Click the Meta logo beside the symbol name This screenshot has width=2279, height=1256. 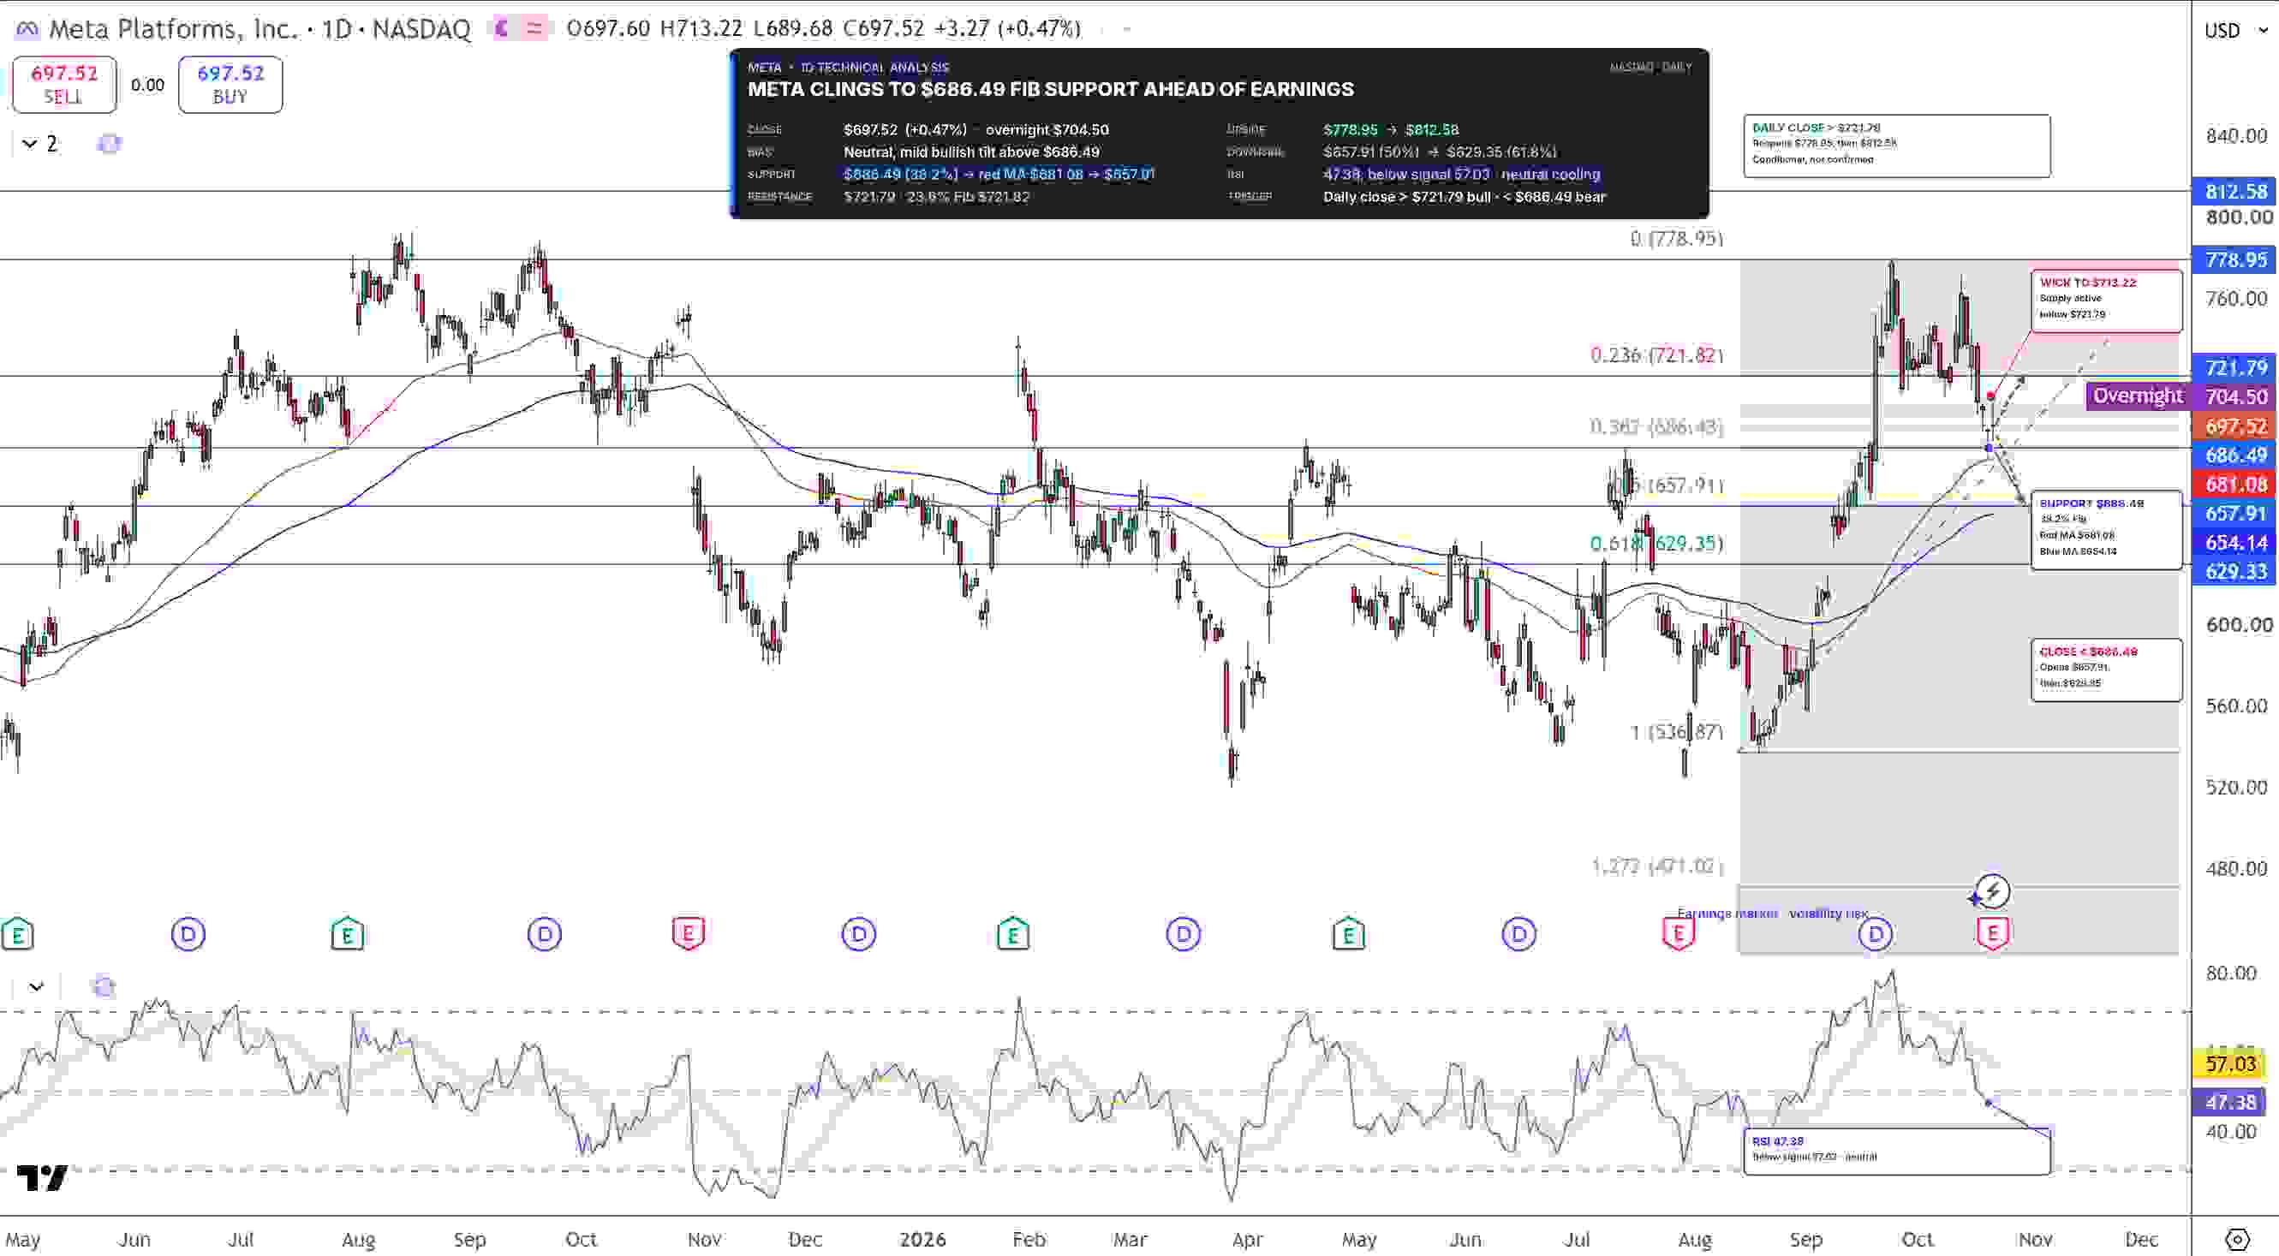27,29
